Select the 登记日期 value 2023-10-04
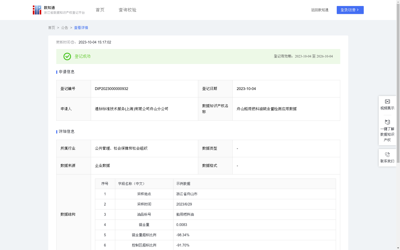 pyautogui.click(x=246, y=89)
